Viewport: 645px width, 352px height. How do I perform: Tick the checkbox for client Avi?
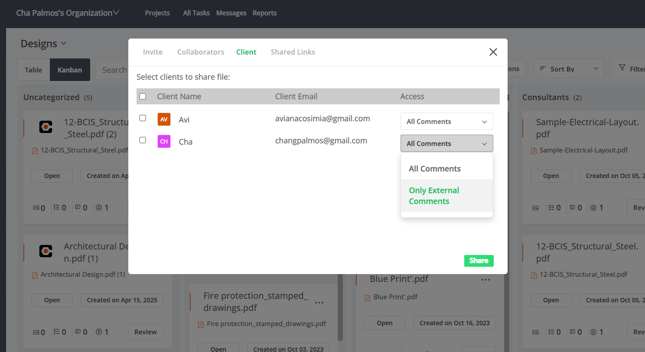coord(143,118)
